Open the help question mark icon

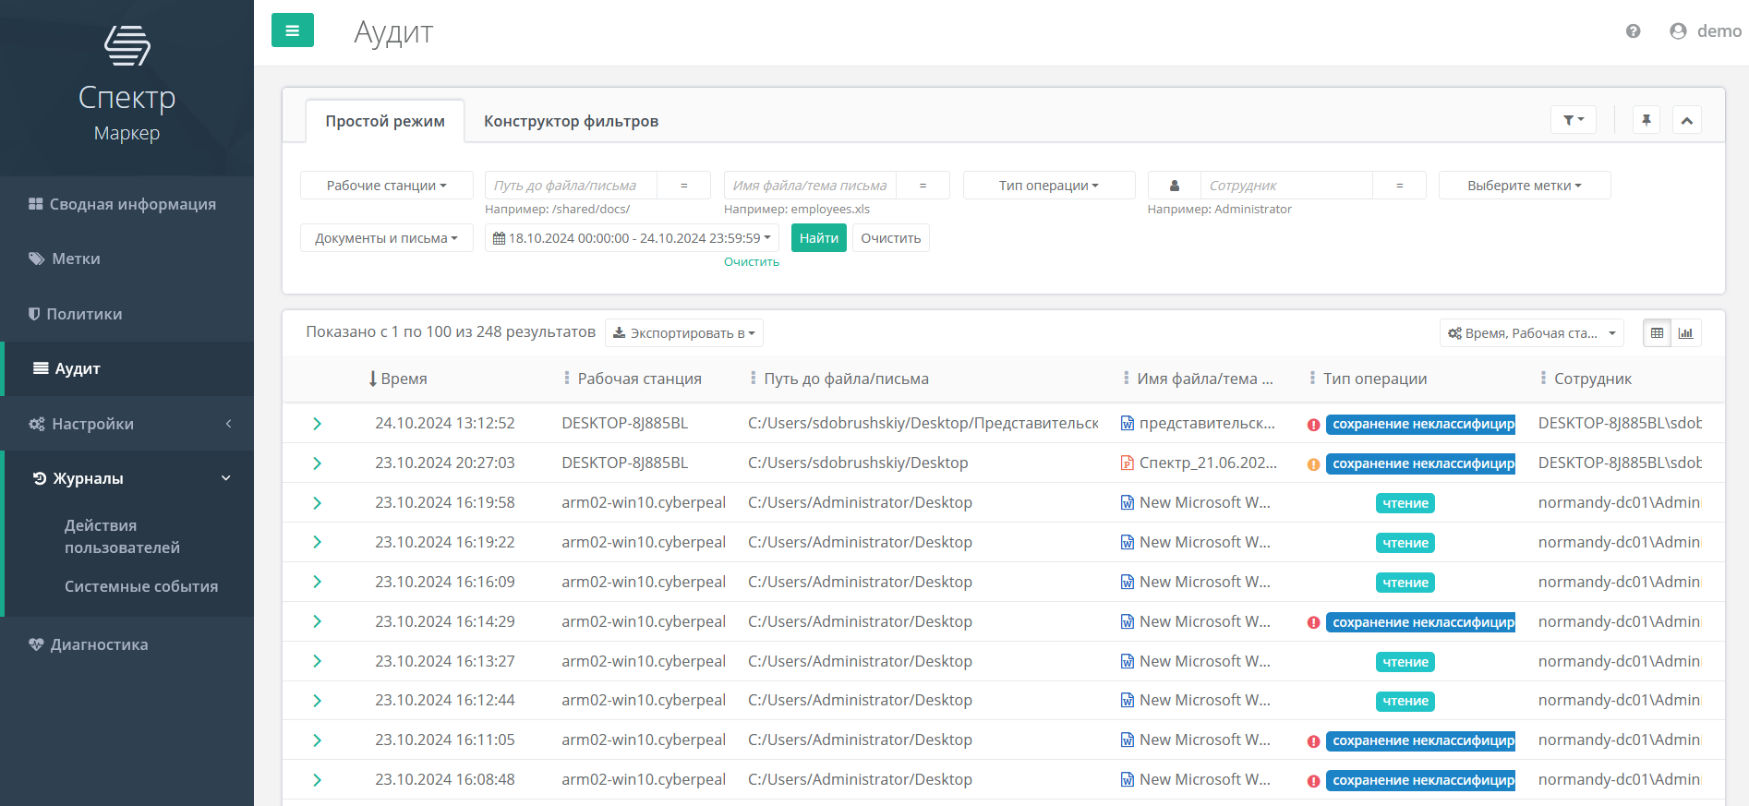[x=1633, y=31]
